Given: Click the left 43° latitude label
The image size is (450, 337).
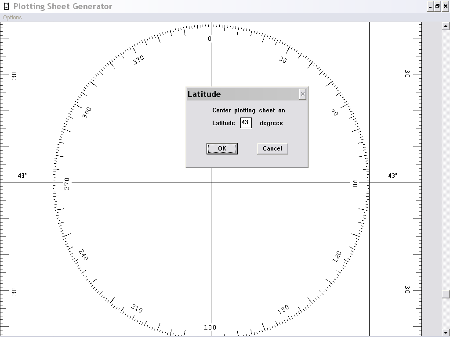Looking at the screenshot, I should click(x=22, y=176).
